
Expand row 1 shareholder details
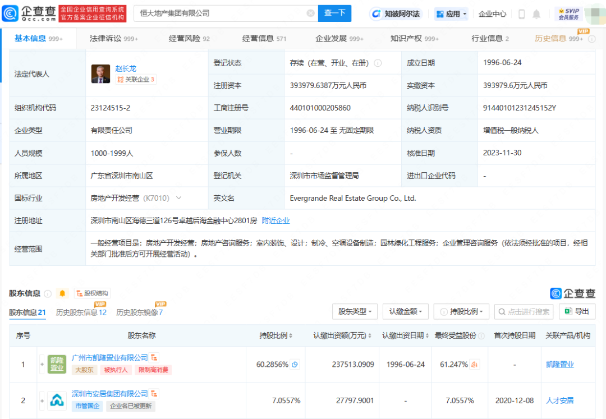[42, 364]
